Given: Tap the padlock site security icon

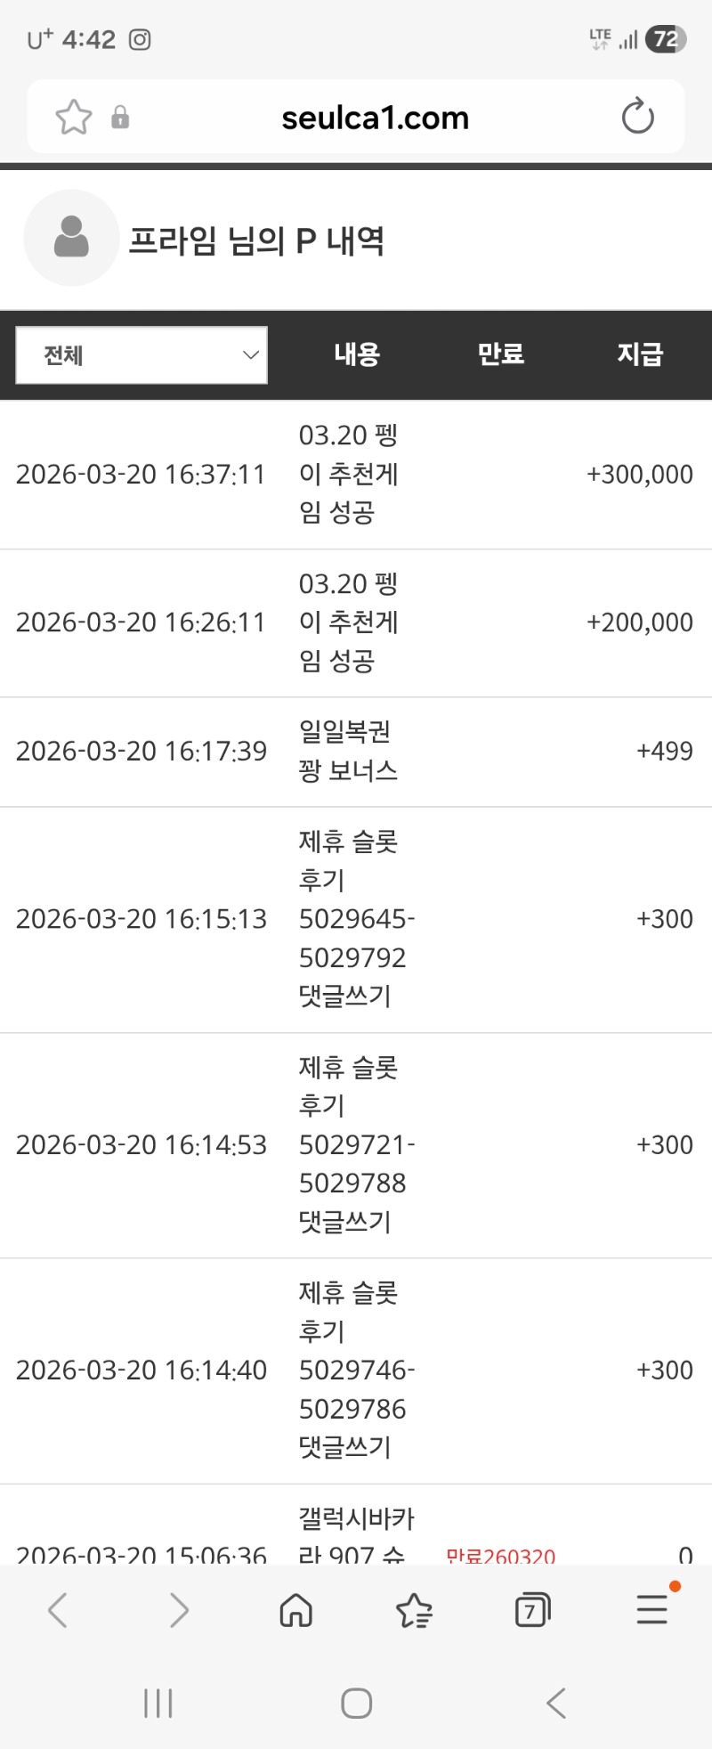Looking at the screenshot, I should click(x=120, y=118).
